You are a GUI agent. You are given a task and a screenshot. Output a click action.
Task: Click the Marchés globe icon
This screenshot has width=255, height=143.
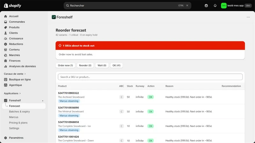[x=5, y=55]
